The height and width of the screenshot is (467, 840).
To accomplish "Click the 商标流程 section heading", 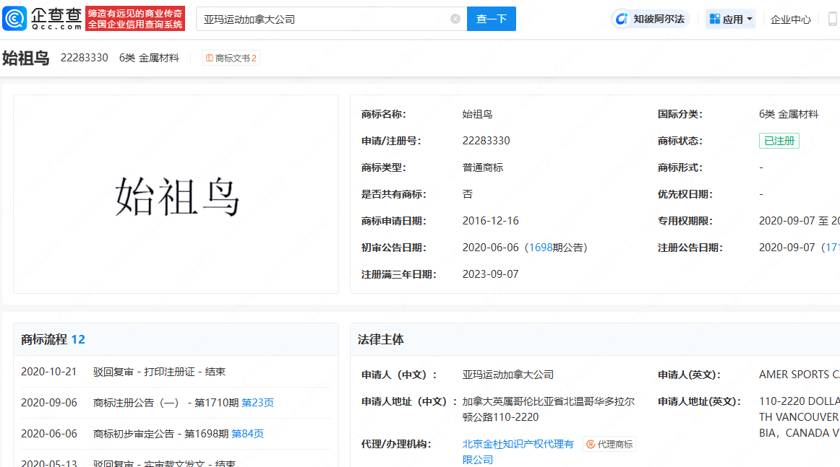I will click(44, 340).
